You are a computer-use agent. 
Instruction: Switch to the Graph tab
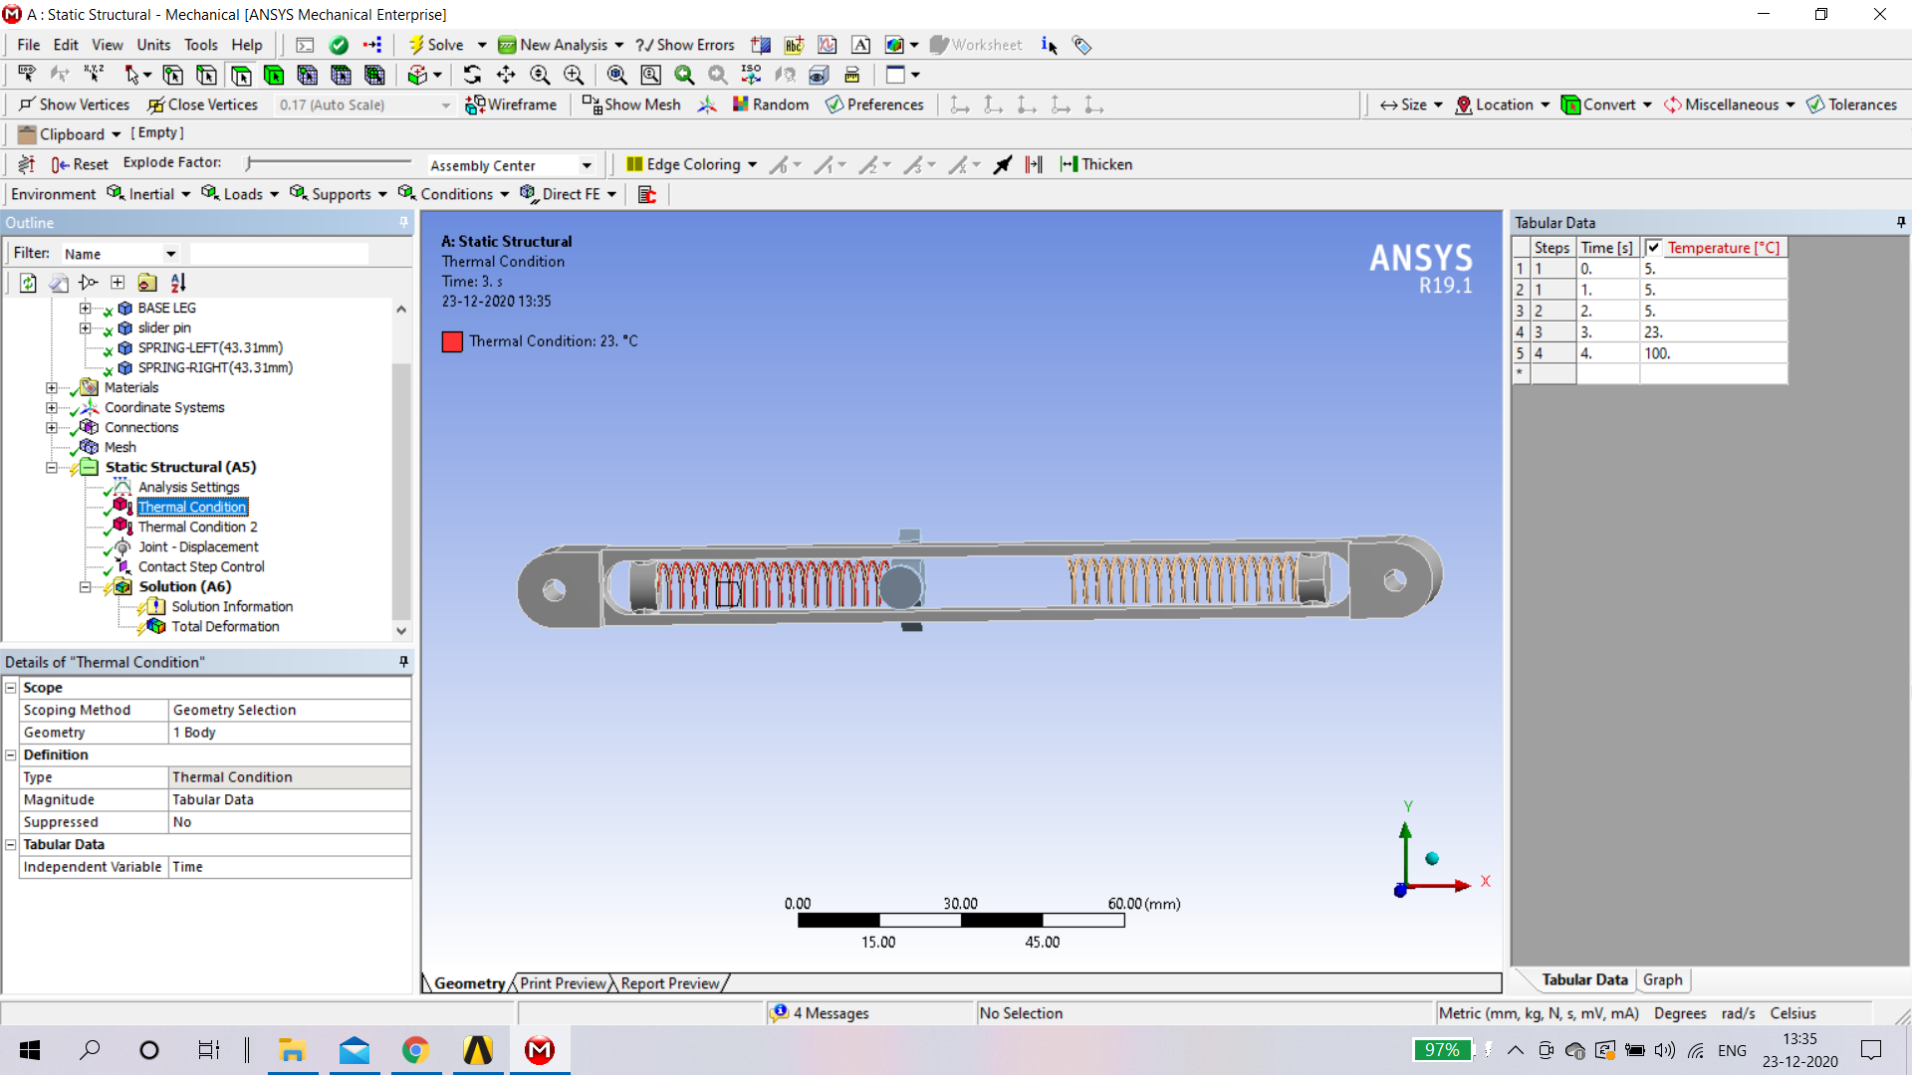1663,980
